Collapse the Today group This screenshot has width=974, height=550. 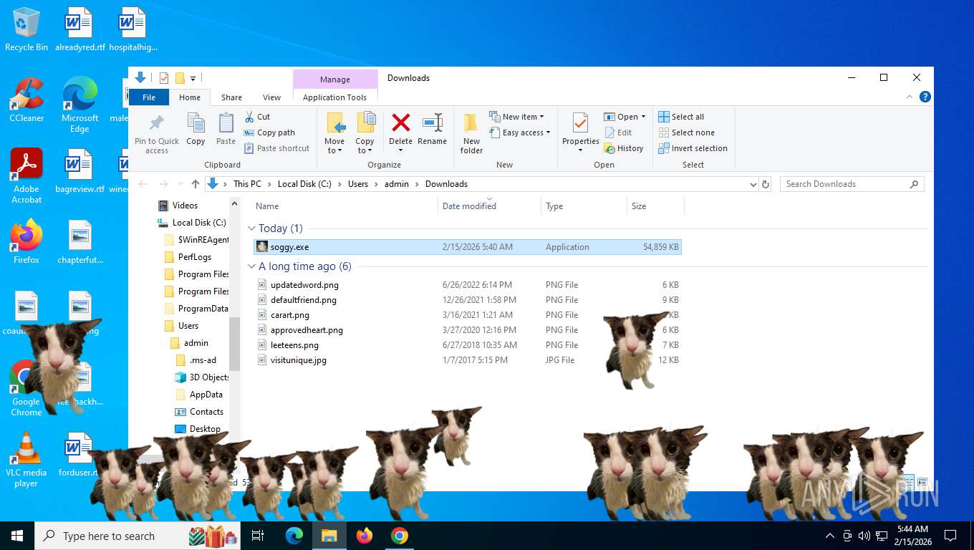(251, 228)
